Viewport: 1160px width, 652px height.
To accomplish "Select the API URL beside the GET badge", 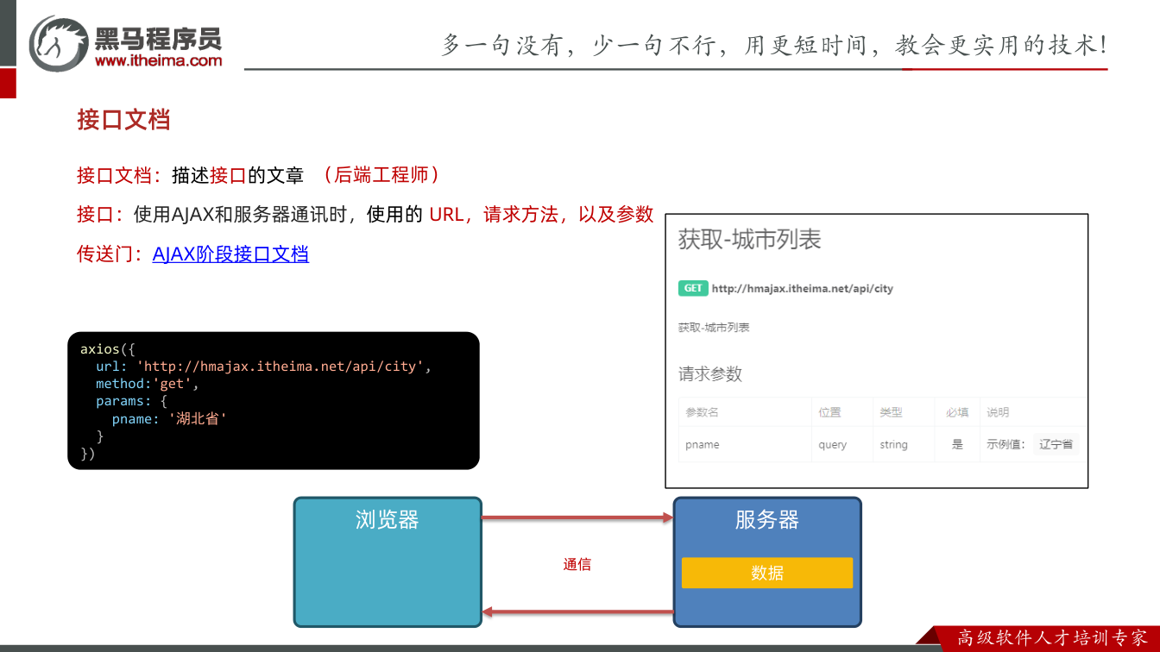I will point(803,288).
